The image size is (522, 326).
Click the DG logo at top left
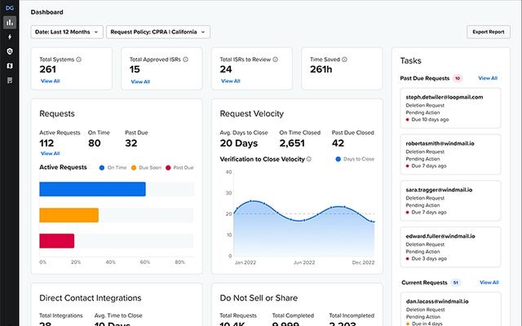point(9,7)
